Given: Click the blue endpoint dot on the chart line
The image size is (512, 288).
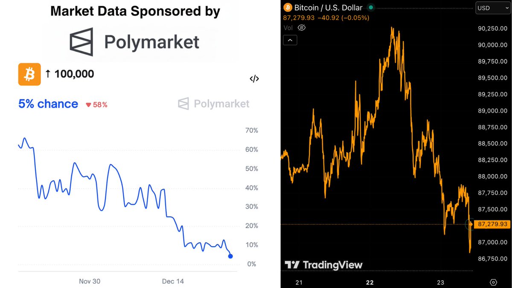Looking at the screenshot, I should [x=230, y=256].
